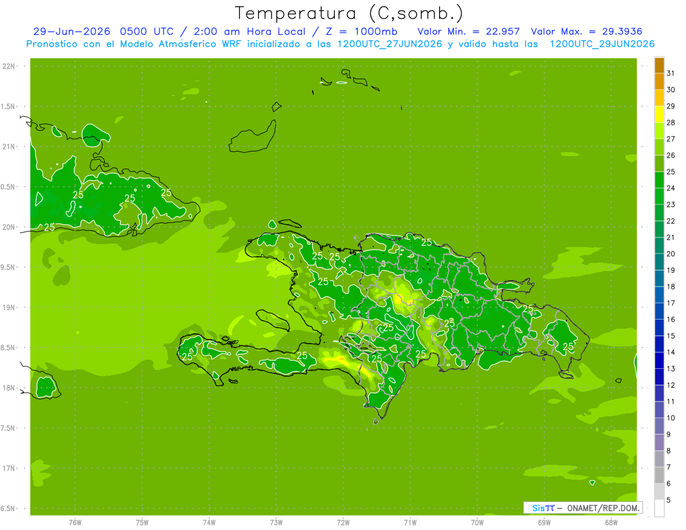This screenshot has height=530, width=686.
Task: Click the 29-Jun-2026 0500 UTC date text
Action: pos(104,31)
